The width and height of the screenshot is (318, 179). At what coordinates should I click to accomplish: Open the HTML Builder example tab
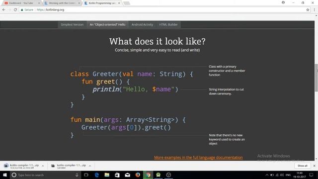pos(168,24)
